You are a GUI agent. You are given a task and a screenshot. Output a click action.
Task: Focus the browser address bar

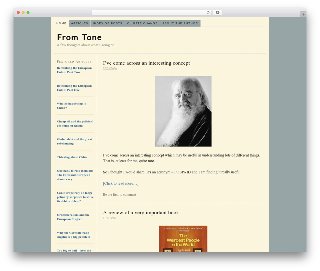coord(151,12)
